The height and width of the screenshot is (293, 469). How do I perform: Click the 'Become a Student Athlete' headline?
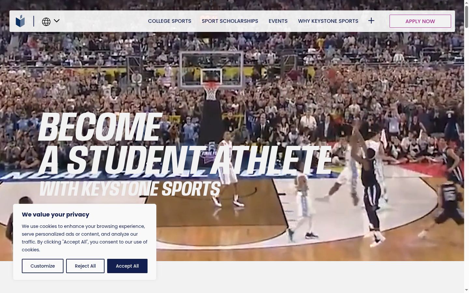185,144
